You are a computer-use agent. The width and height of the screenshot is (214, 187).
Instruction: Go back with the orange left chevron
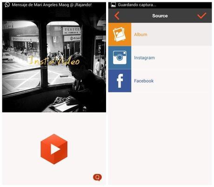point(117,15)
